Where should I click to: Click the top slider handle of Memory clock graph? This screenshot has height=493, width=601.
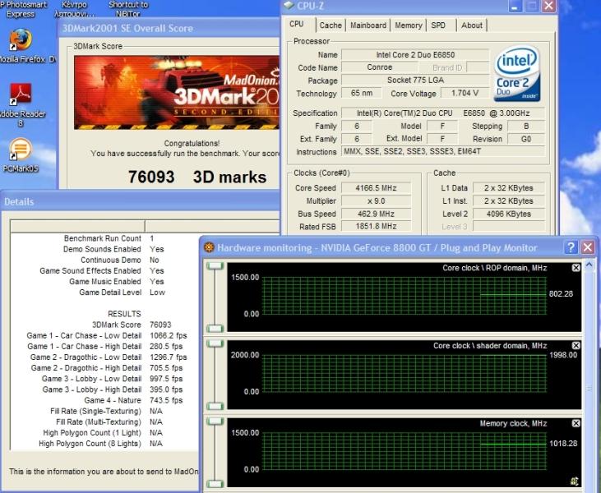(x=215, y=422)
